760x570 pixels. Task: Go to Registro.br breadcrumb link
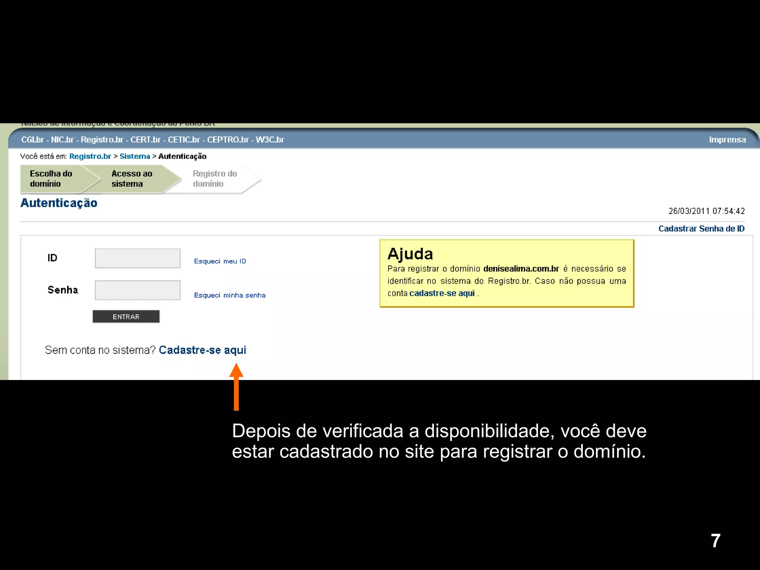[90, 156]
